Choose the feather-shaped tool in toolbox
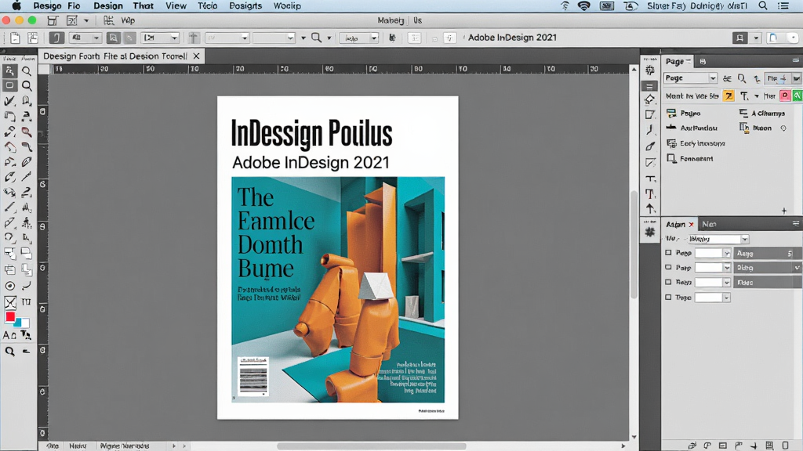 (x=27, y=162)
